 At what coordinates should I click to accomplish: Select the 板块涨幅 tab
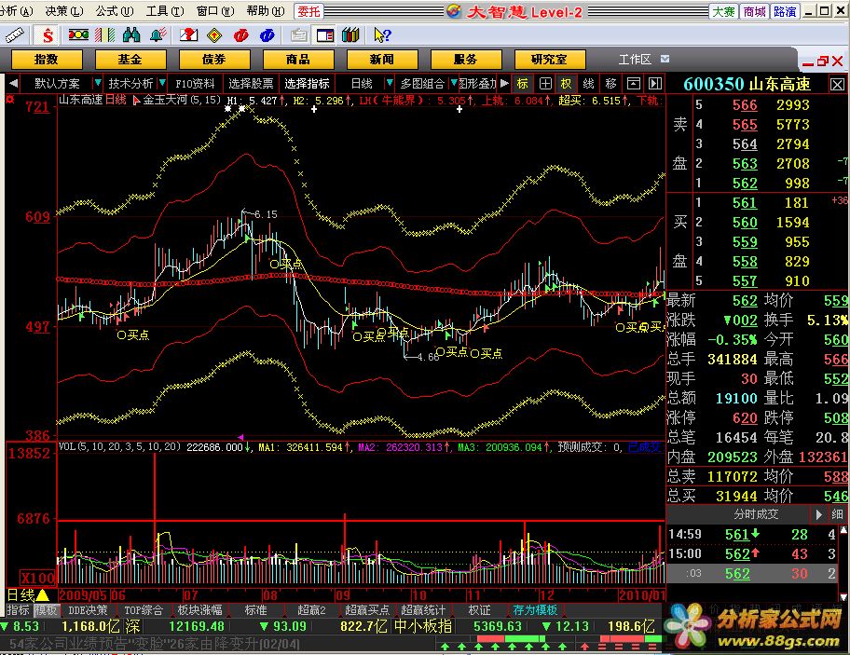pos(200,610)
